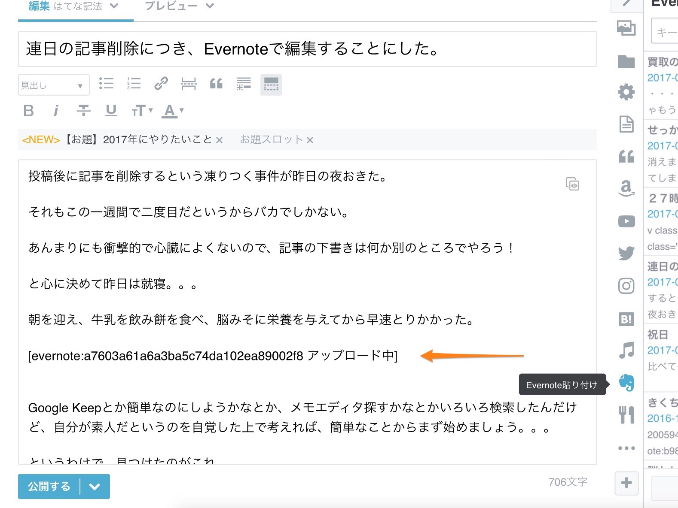This screenshot has width=678, height=508.
Task: Click the paragraph starting with Google Keep
Action: point(302,417)
